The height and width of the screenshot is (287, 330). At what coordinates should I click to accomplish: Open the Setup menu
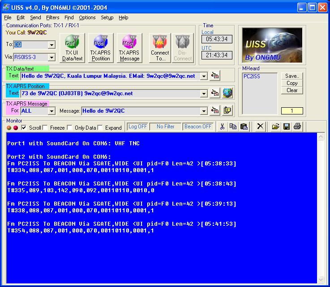107,17
